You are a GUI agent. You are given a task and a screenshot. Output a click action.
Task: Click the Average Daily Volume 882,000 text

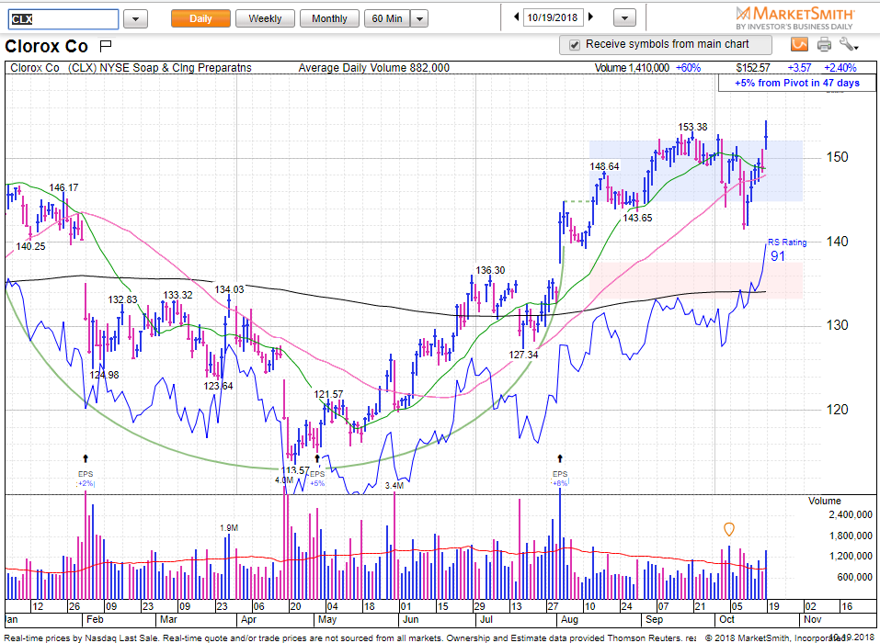pos(373,68)
